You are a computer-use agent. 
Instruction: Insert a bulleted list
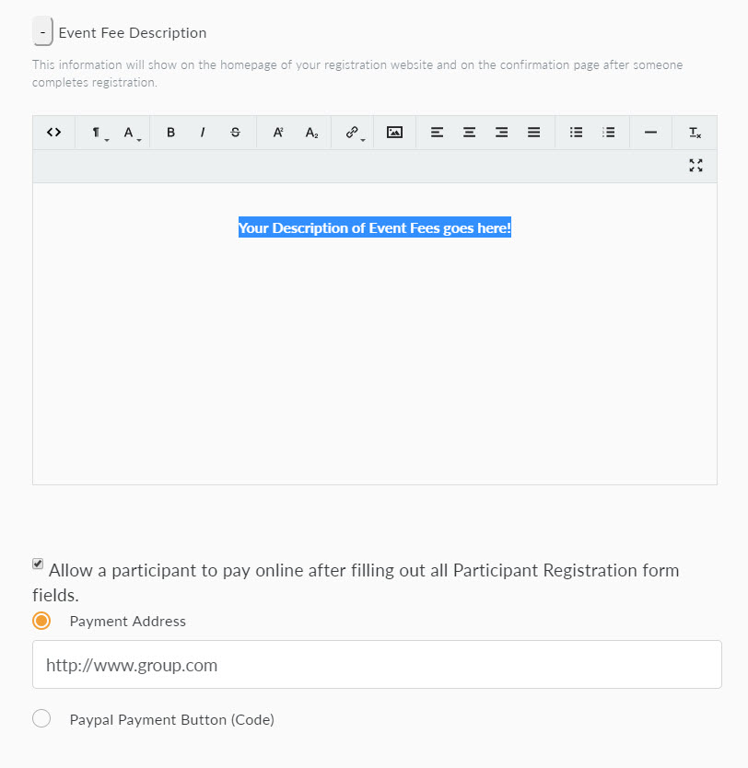[577, 133]
